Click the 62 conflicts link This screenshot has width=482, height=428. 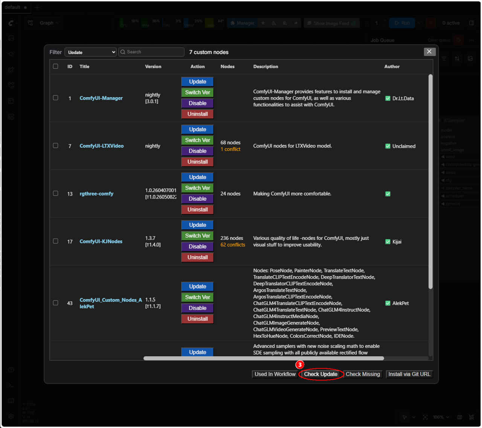tap(233, 245)
